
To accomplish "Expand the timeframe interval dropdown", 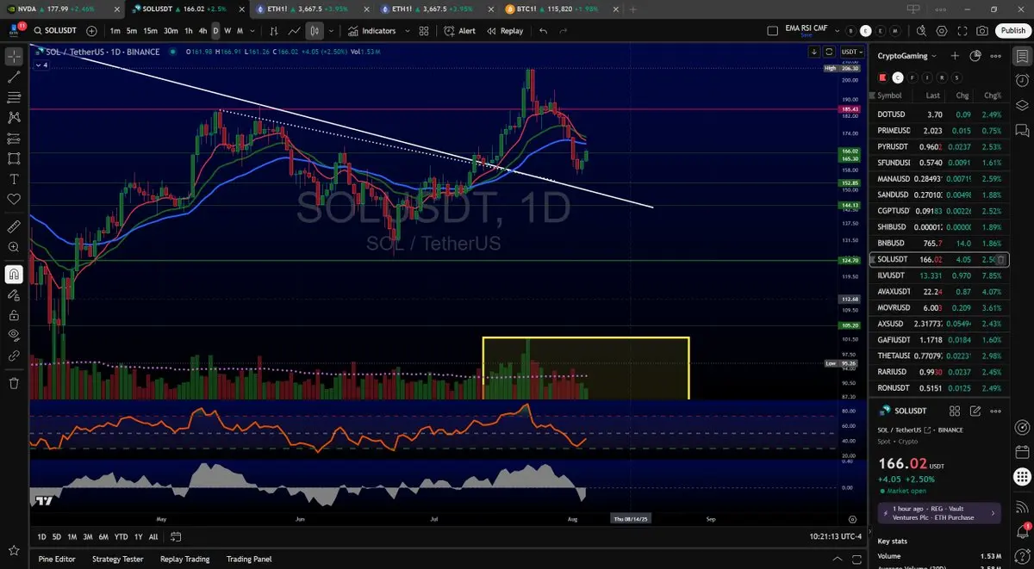I will click(252, 31).
